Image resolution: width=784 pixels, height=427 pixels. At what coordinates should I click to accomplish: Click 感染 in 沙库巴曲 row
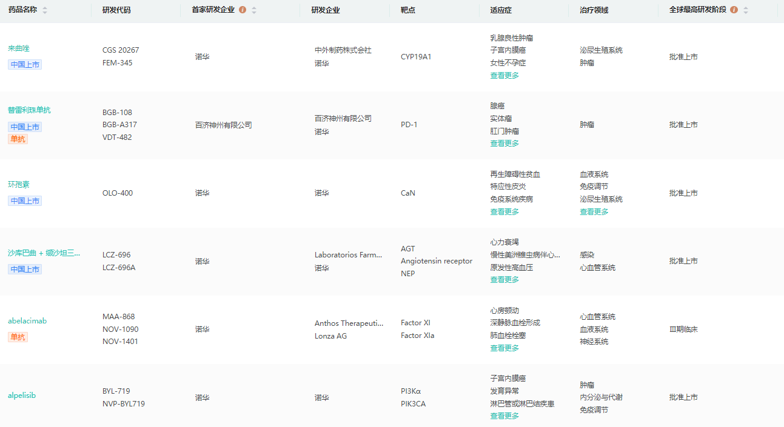(x=587, y=255)
